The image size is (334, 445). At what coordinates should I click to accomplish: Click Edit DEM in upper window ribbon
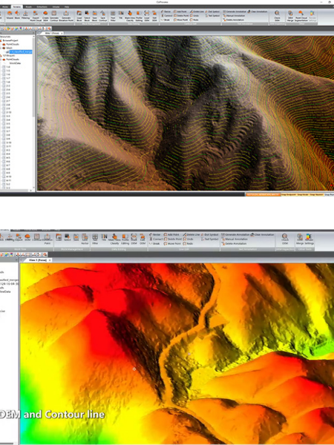(x=154, y=16)
